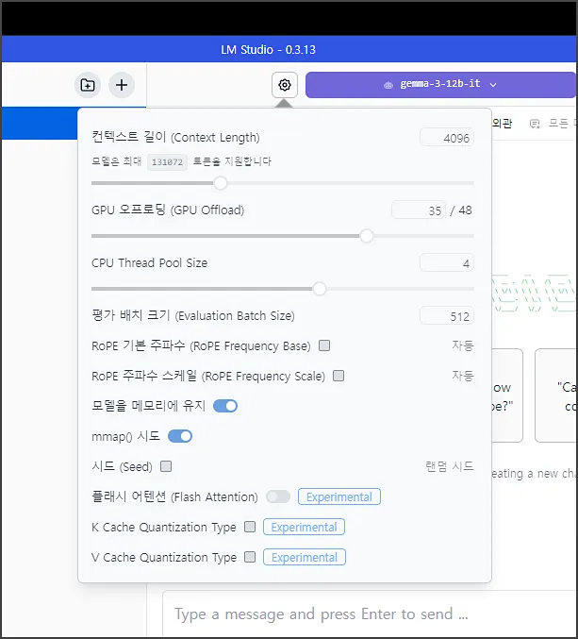Click the robot icon beside gemma-3-12b-it
The width and height of the screenshot is (578, 639).
coord(388,85)
